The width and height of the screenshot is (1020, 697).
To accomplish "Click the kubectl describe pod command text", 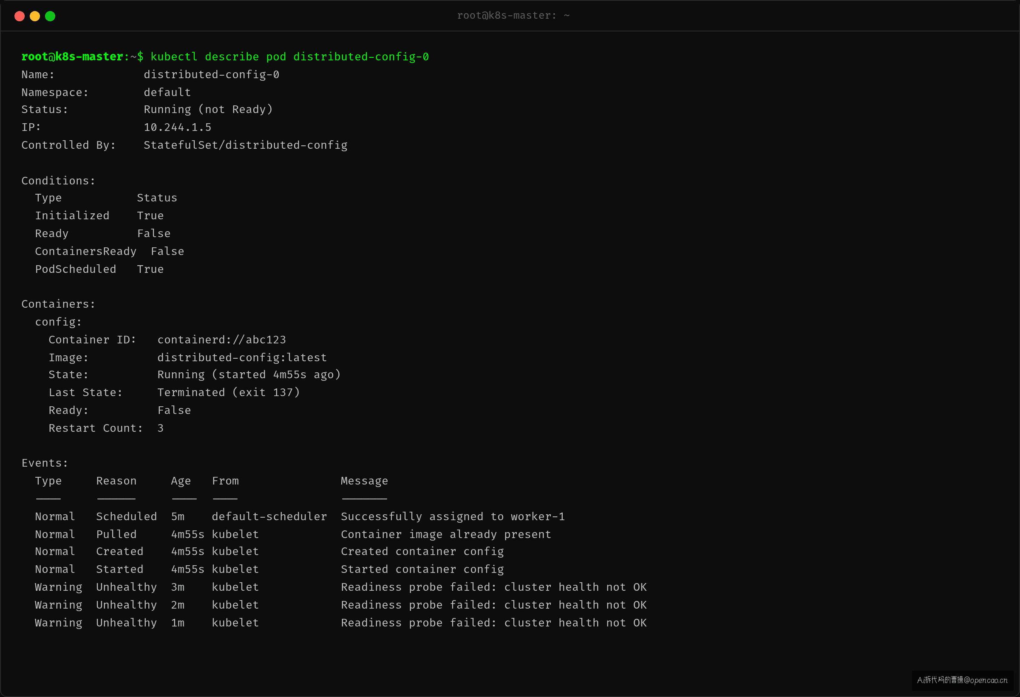I will click(290, 57).
